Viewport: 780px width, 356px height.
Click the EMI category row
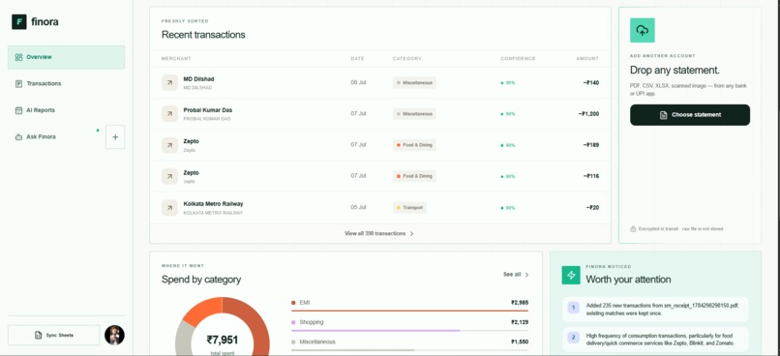coord(410,305)
